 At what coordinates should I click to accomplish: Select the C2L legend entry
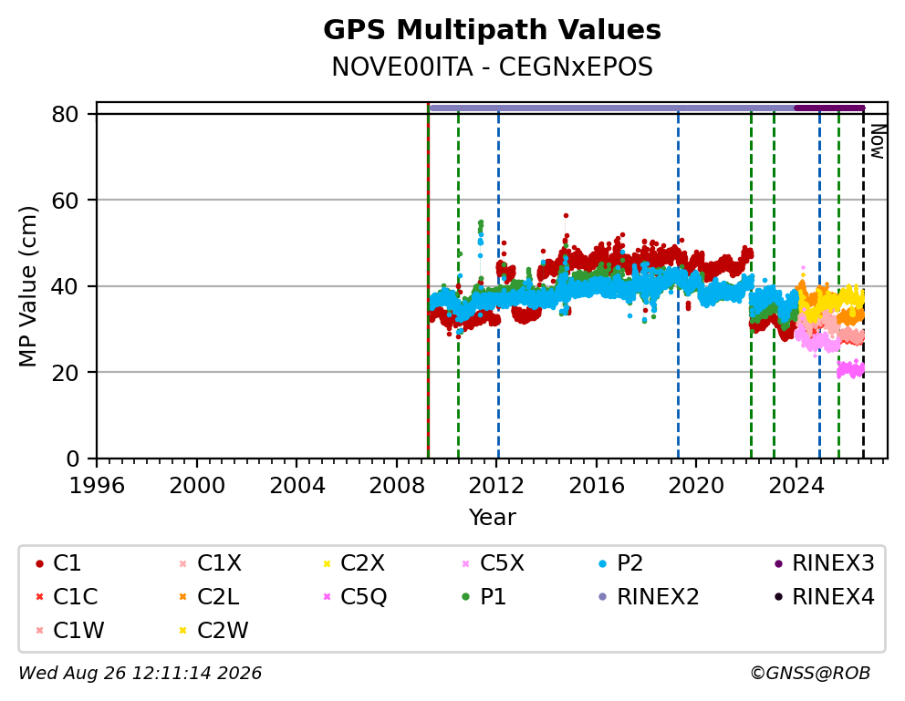[x=209, y=597]
